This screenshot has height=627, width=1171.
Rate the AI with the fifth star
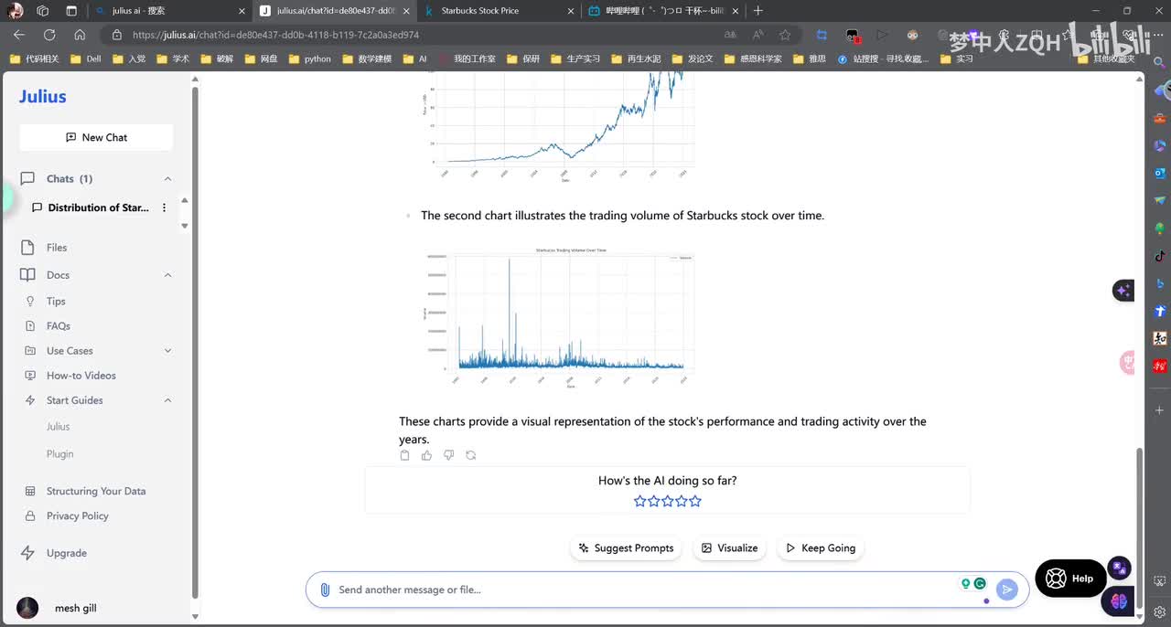point(695,501)
